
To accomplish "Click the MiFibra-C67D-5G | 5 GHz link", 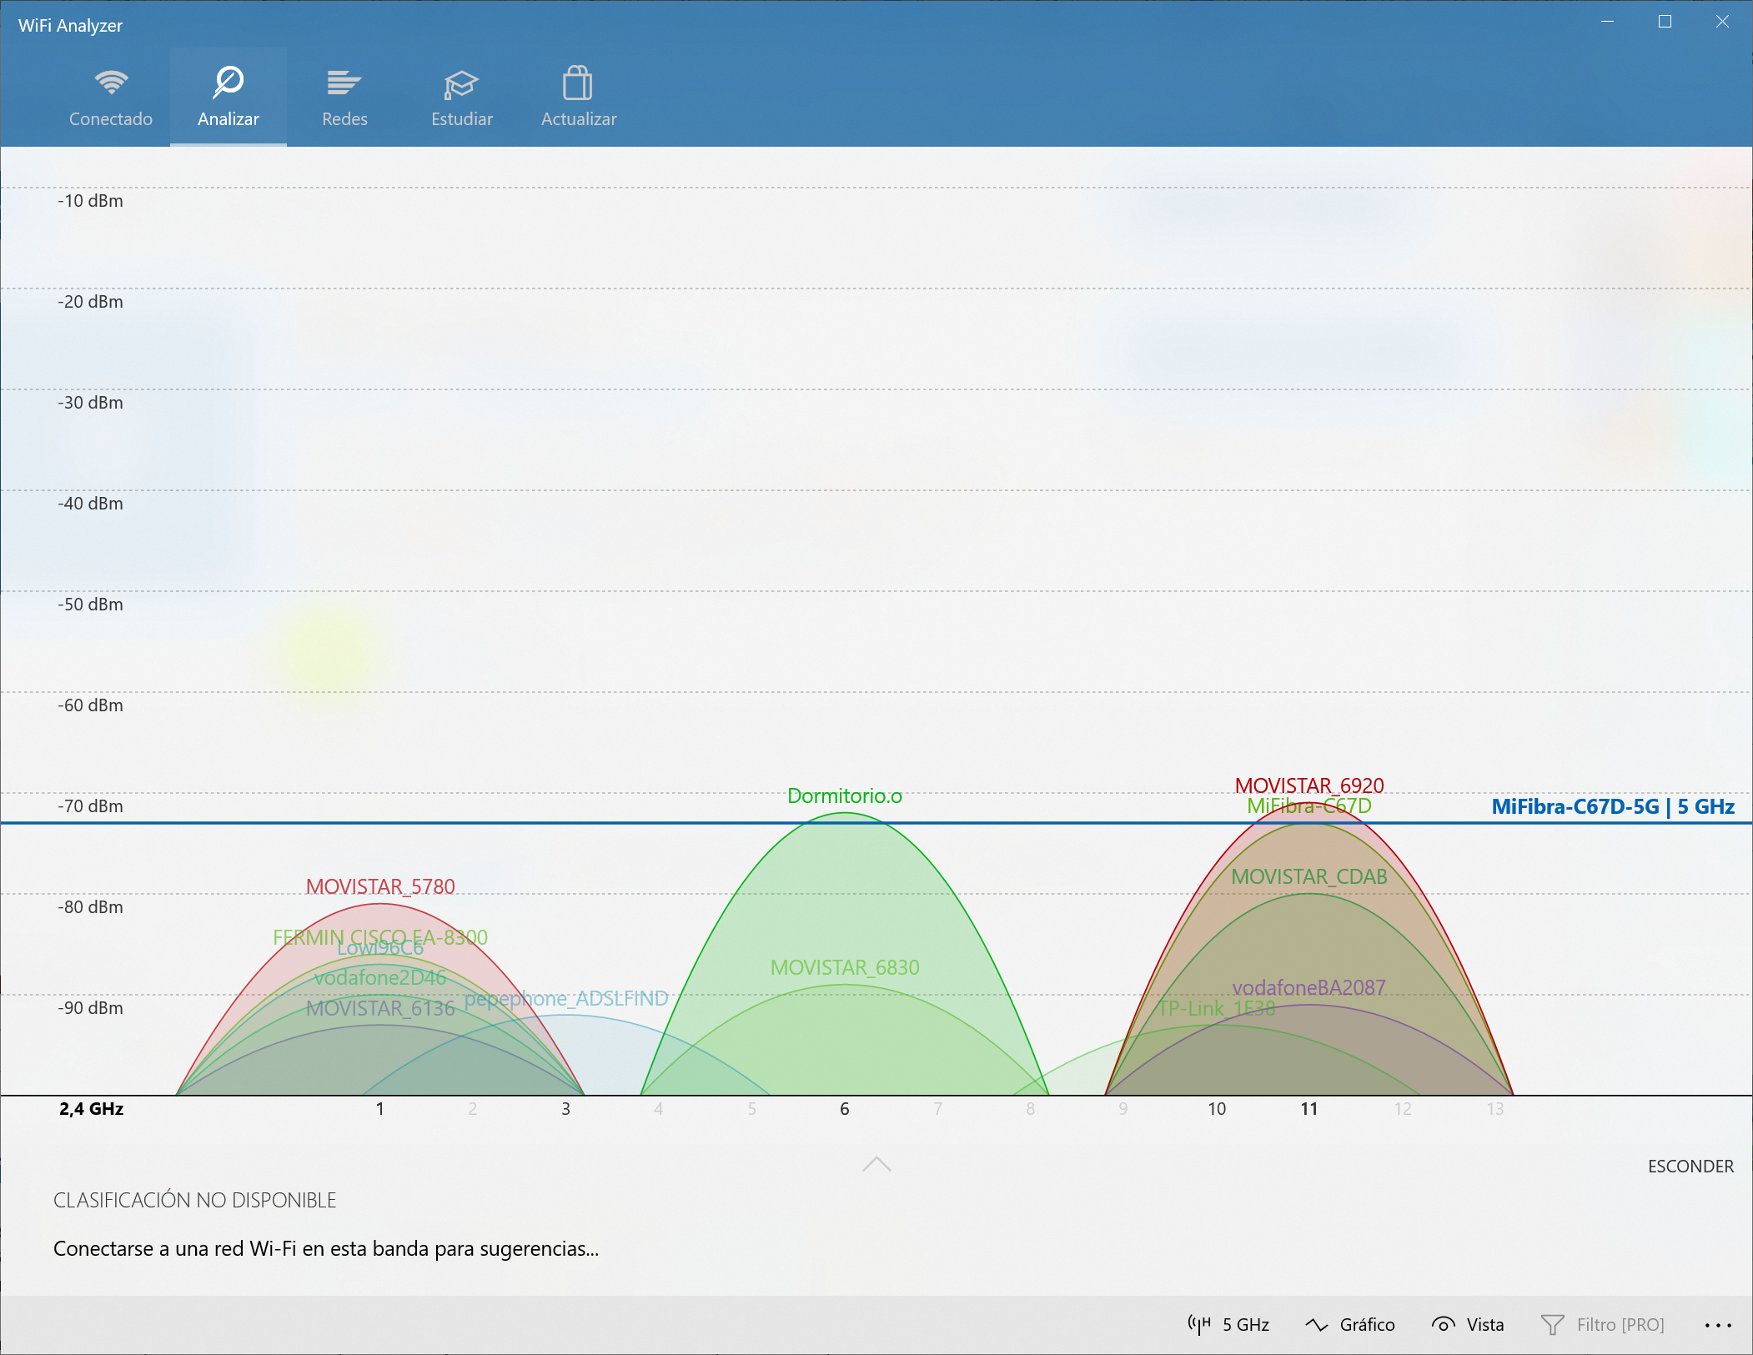I will point(1612,806).
